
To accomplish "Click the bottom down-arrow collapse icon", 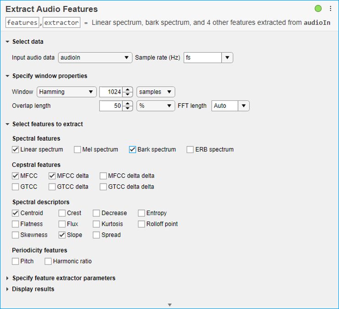I will point(169,305).
